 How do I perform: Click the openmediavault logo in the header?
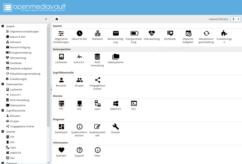tap(35, 7)
